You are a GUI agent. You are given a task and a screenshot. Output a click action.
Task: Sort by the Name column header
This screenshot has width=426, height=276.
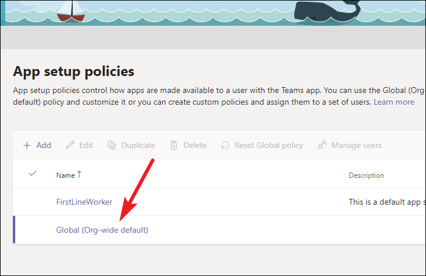66,175
